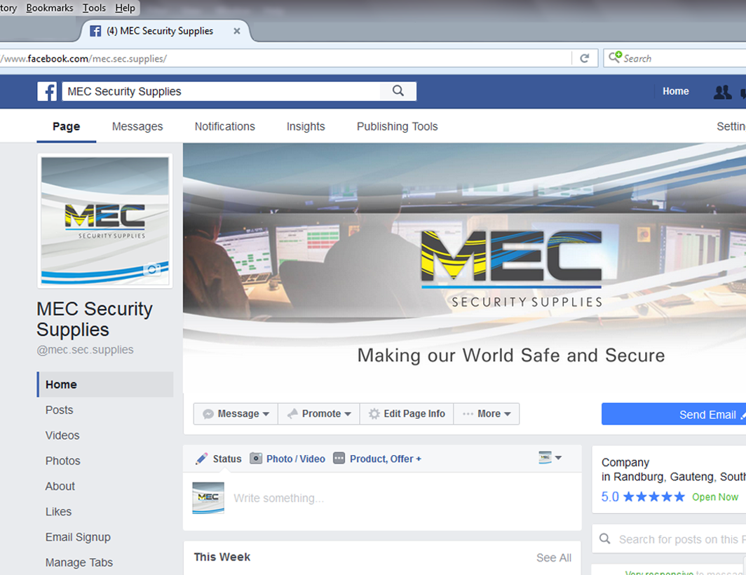Open the post-as page identity selector
Screen dimensions: 746x575
(x=550, y=458)
